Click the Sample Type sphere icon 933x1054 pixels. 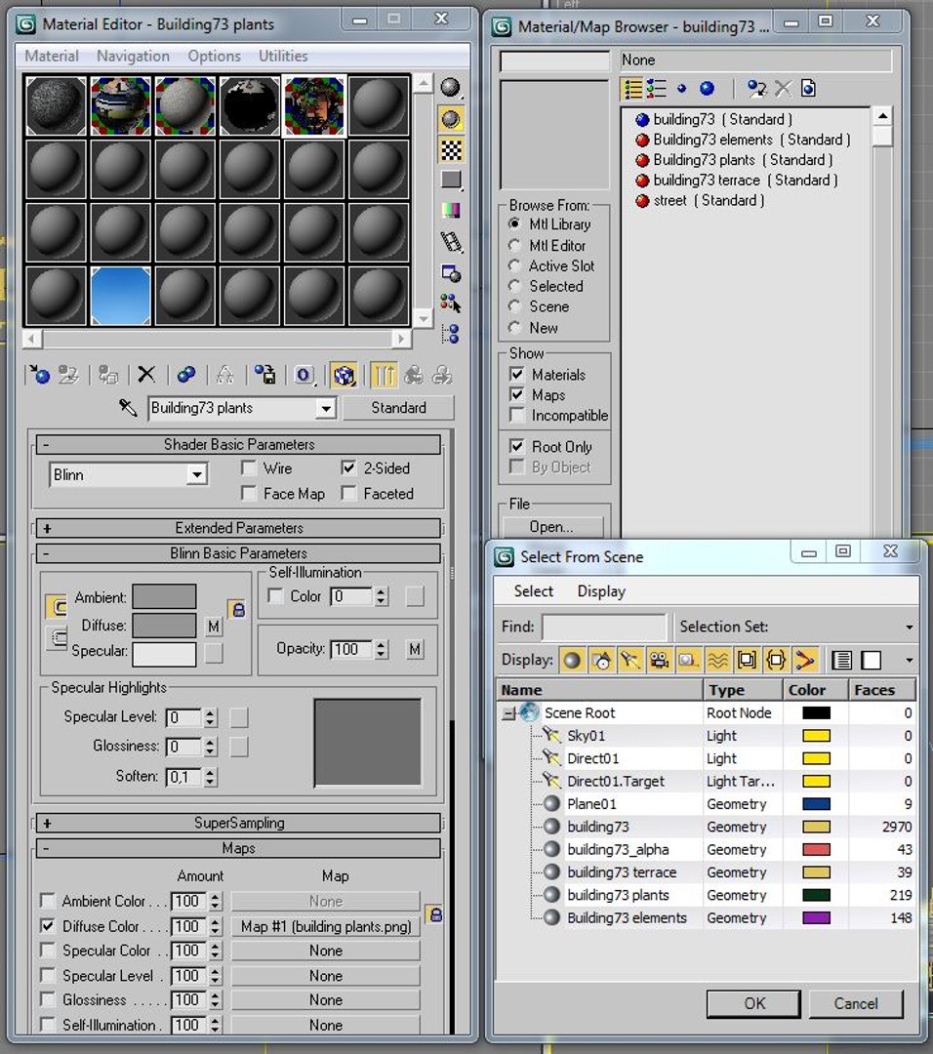coord(450,88)
